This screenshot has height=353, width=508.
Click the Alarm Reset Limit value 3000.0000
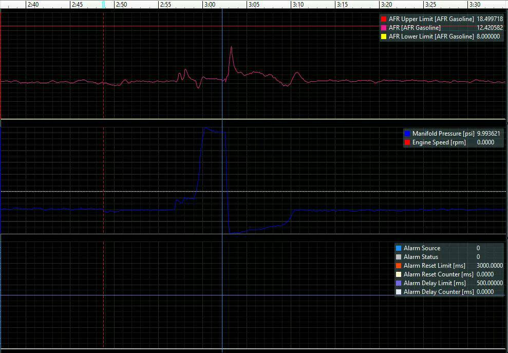490,266
